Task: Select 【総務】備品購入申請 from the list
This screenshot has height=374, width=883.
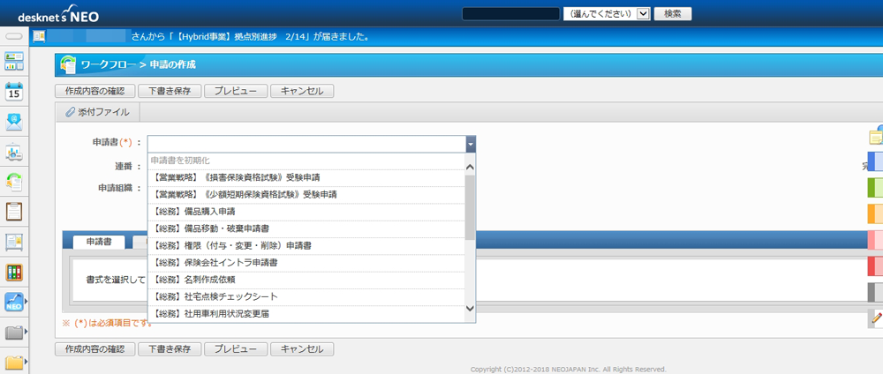Action: pyautogui.click(x=194, y=212)
